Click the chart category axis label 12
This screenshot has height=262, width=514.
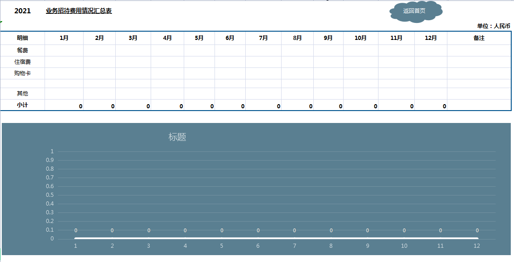pyautogui.click(x=477, y=246)
